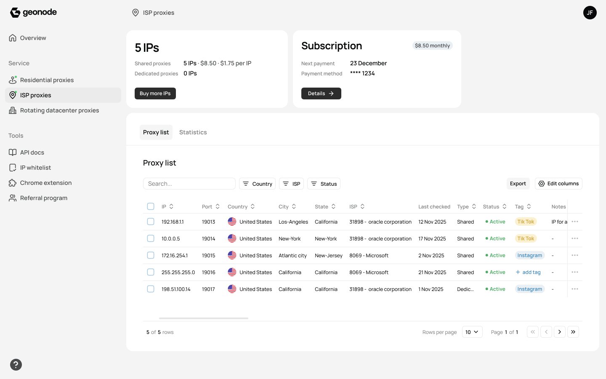Open the Geonode logo home icon
Image resolution: width=606 pixels, height=379 pixels.
[x=15, y=12]
